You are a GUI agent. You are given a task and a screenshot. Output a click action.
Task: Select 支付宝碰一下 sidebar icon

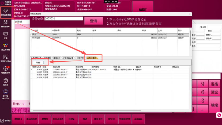tap(6, 94)
